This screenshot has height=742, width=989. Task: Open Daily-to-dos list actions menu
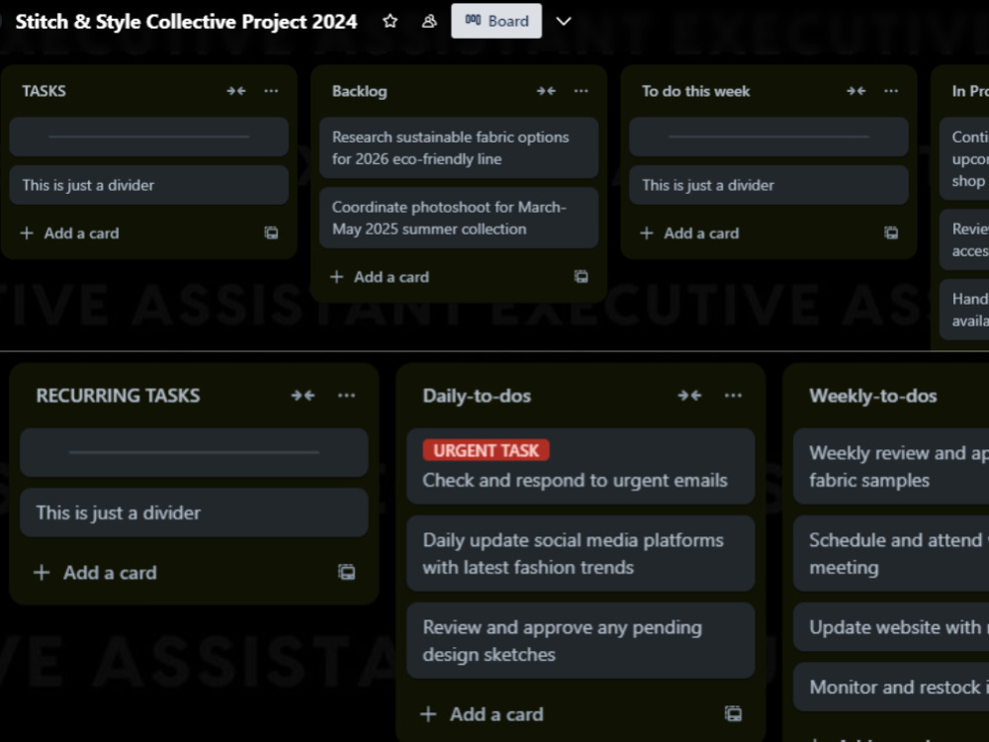coord(733,396)
